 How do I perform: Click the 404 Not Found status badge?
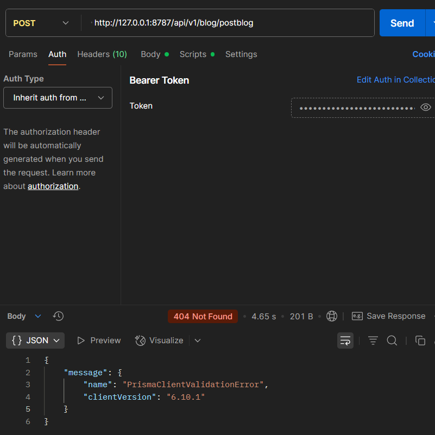pyautogui.click(x=203, y=316)
